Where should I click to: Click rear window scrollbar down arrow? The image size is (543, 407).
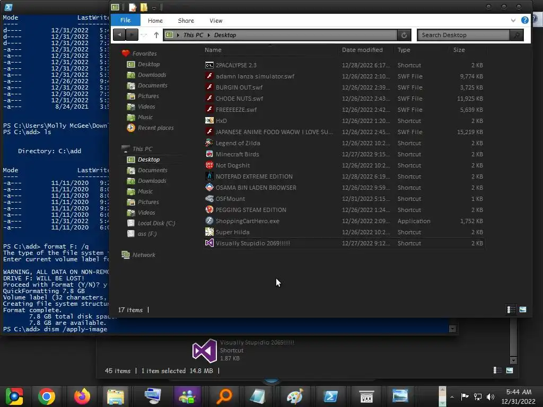[x=513, y=360]
